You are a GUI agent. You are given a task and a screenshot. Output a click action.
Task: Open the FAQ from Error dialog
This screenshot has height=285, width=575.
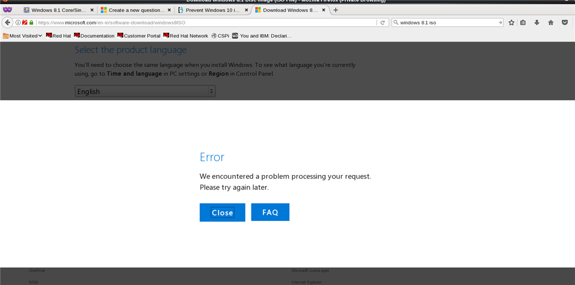tap(270, 212)
